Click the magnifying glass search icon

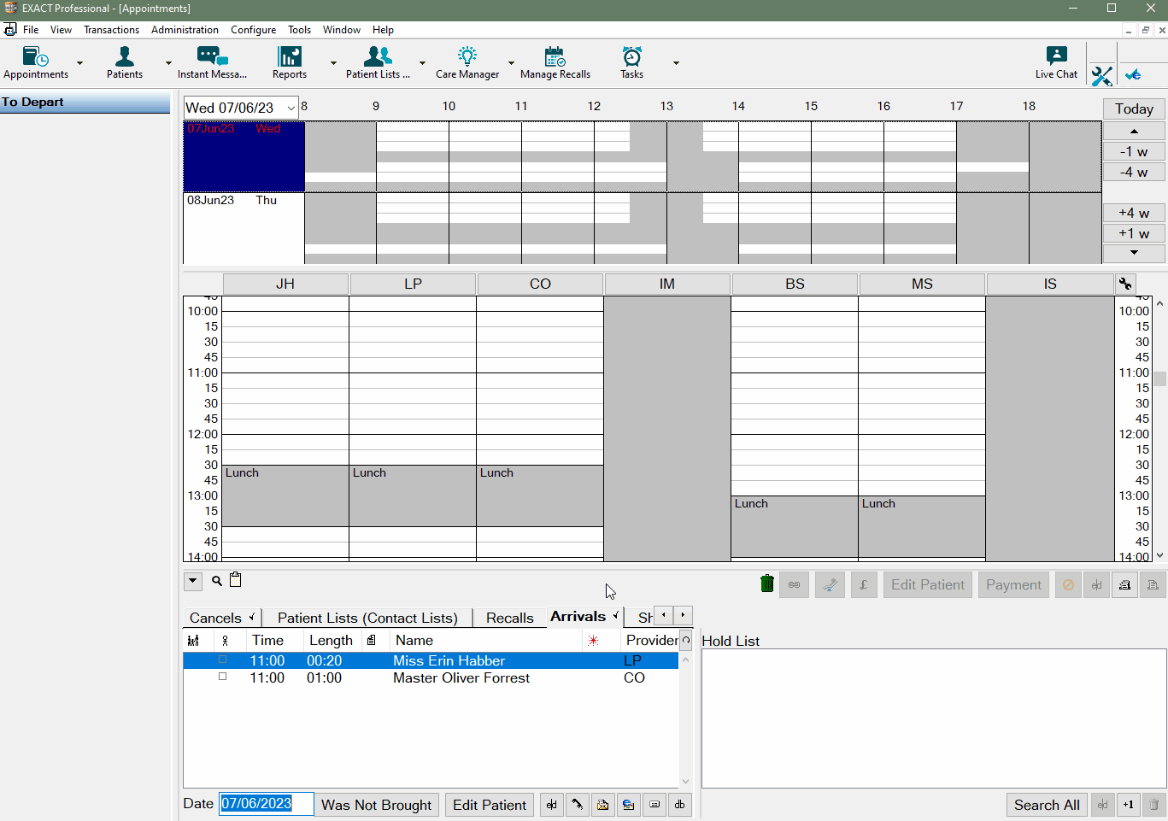[217, 581]
